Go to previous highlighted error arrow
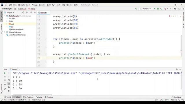This screenshot has height=104, width=185. tap(177, 16)
